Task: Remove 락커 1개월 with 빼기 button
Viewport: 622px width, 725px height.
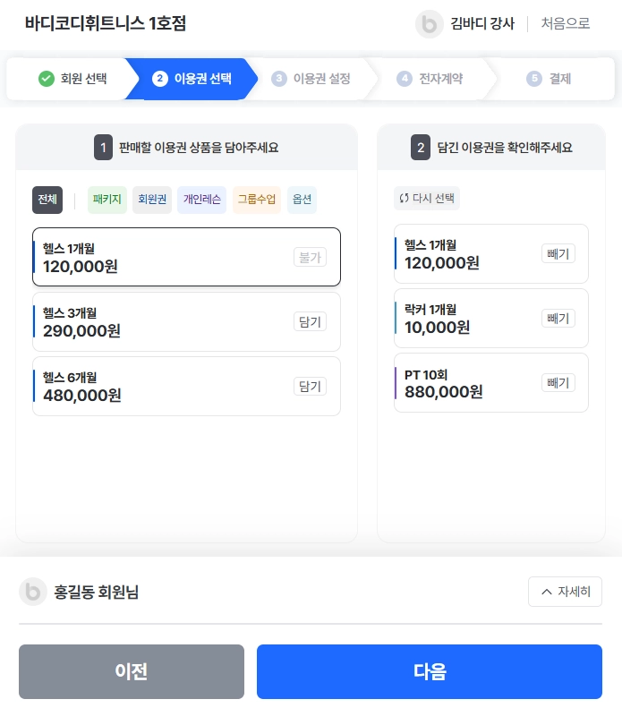Action: (x=558, y=319)
